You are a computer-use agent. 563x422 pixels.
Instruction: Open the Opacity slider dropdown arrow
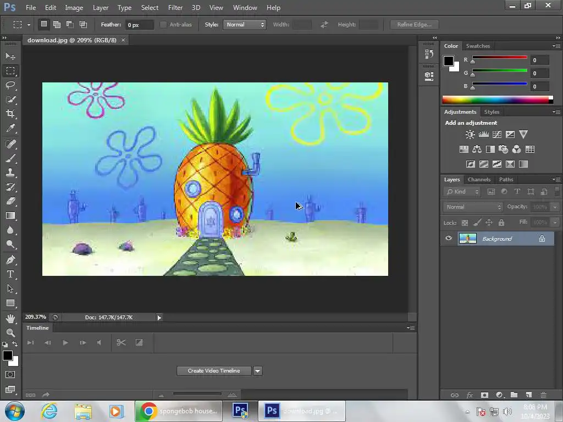555,207
